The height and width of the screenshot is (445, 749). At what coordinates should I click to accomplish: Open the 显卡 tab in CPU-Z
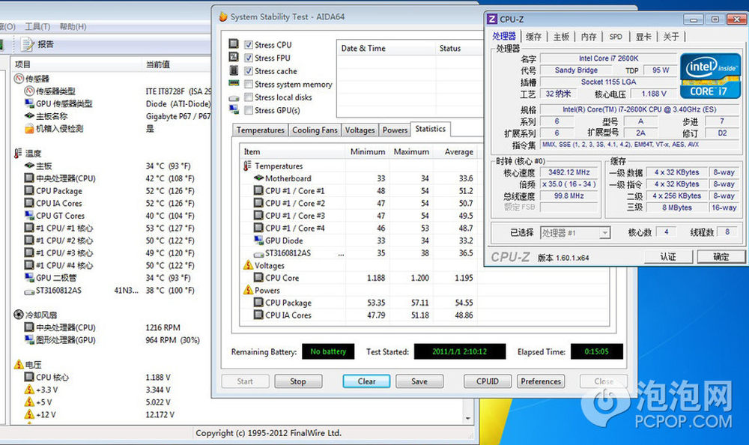[643, 36]
